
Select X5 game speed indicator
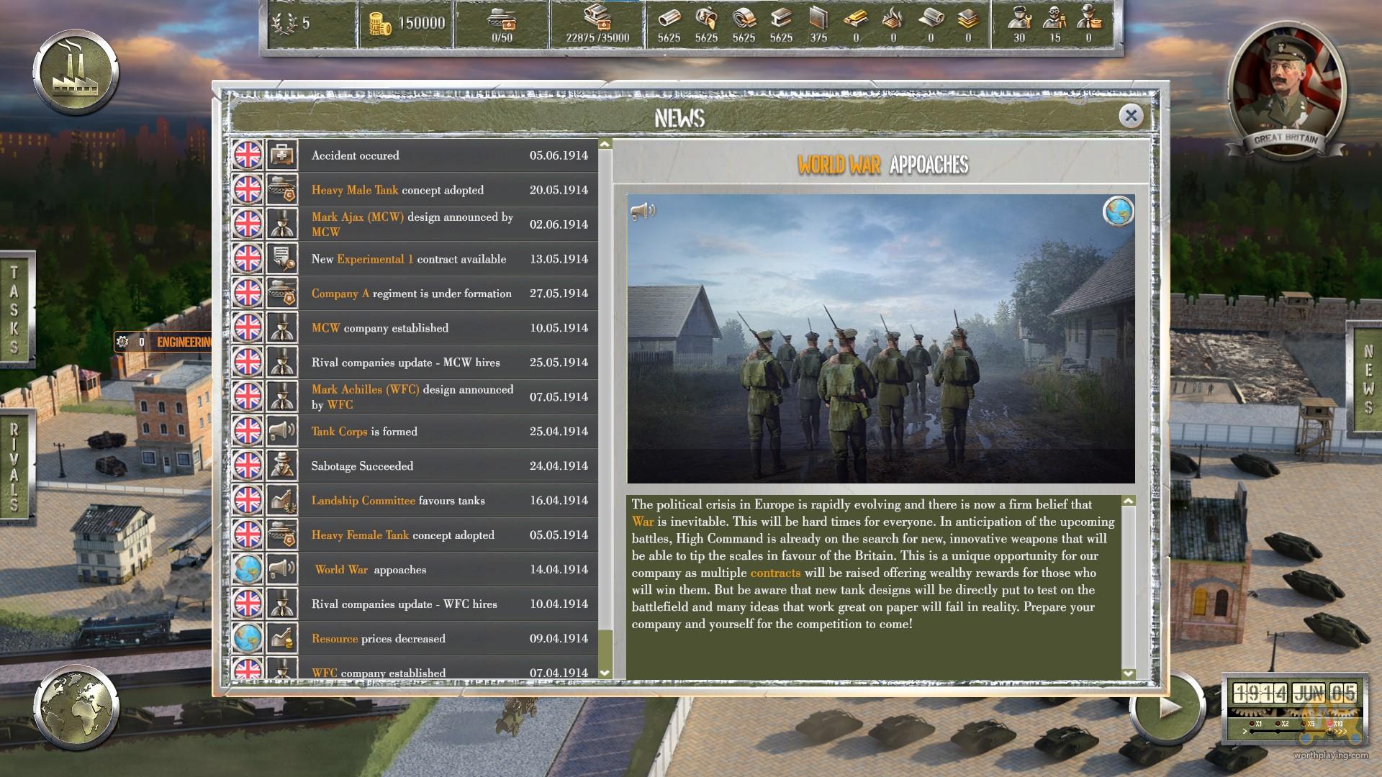[x=1305, y=724]
